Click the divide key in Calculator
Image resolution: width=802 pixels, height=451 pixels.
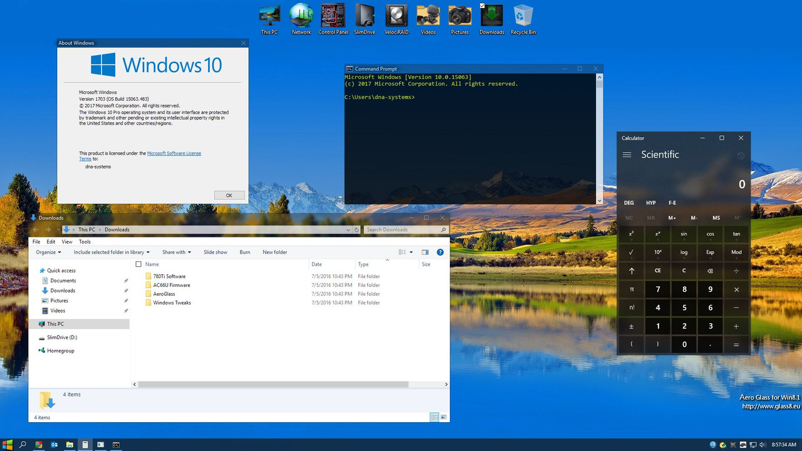736,271
